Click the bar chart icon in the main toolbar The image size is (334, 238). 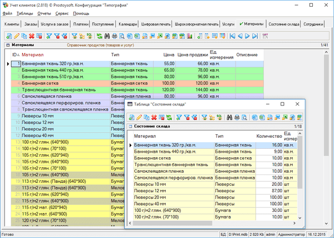pyautogui.click(x=190, y=36)
